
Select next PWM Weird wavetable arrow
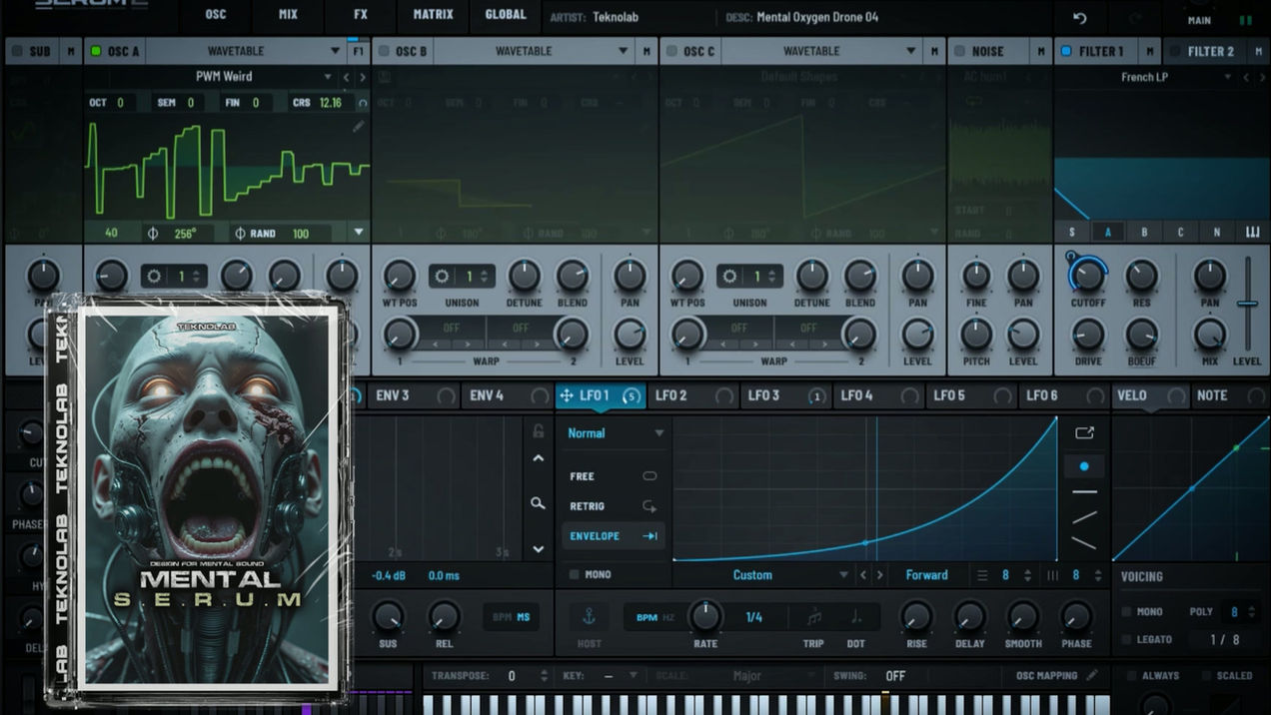point(363,77)
